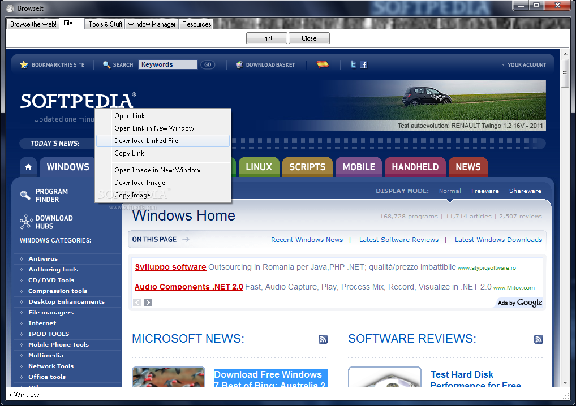Viewport: 576px width, 406px height.
Task: Open the File managers category
Action: click(x=51, y=312)
